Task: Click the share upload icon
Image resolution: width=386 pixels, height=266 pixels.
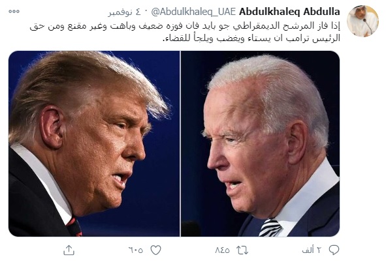Action: (x=69, y=250)
